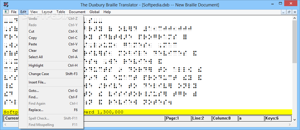This screenshot has width=300, height=130.
Task: Select the Highlight menu entry
Action: click(51, 65)
